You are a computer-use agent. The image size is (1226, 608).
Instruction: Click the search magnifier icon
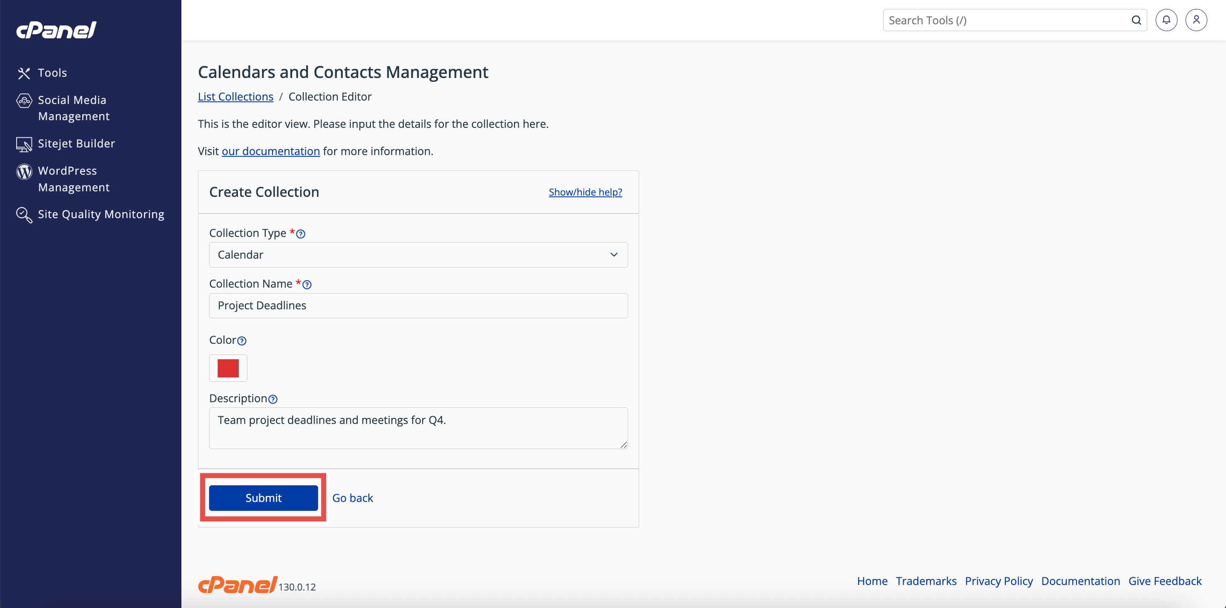[1136, 20]
